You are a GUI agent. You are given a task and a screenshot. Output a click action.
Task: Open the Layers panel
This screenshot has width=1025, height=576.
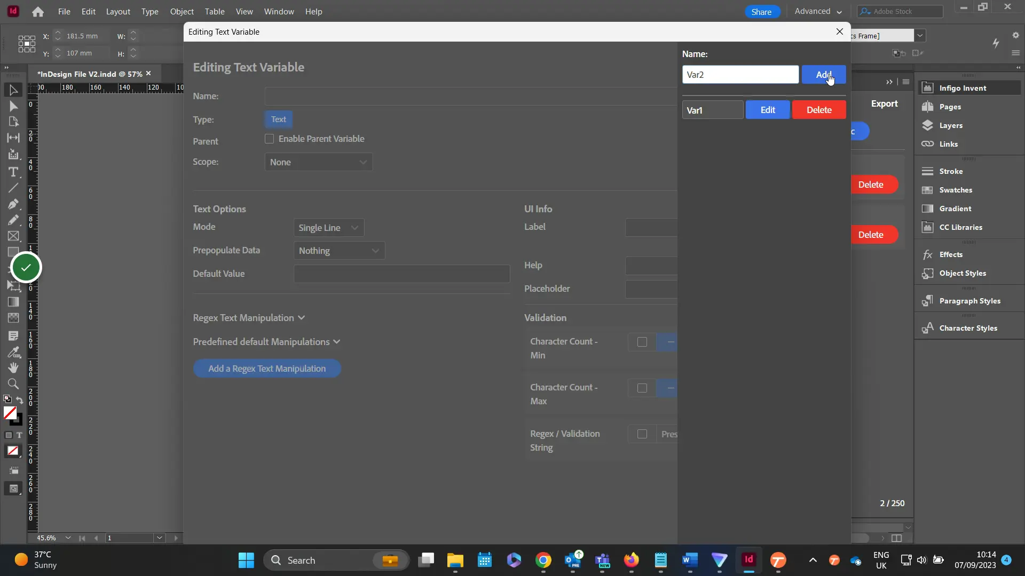point(951,125)
